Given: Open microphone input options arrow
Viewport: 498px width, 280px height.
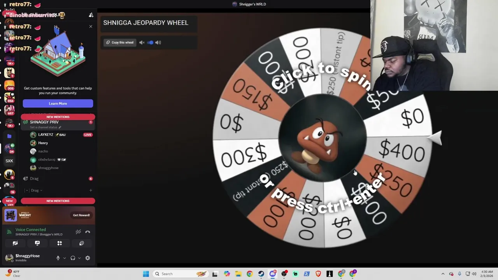Looking at the screenshot, I should pos(65,258).
